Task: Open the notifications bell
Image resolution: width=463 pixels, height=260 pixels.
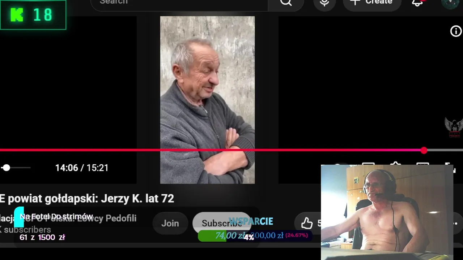Action: pyautogui.click(x=418, y=3)
